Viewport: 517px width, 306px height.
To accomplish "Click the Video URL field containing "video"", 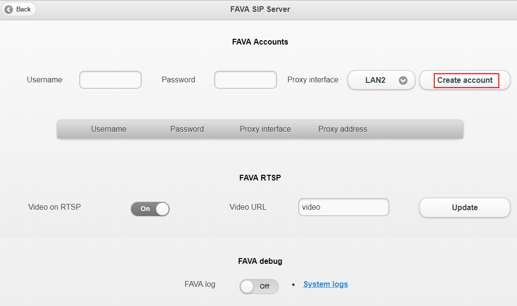I will pos(343,207).
